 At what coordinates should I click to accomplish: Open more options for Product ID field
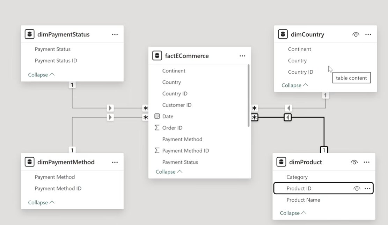[367, 188]
